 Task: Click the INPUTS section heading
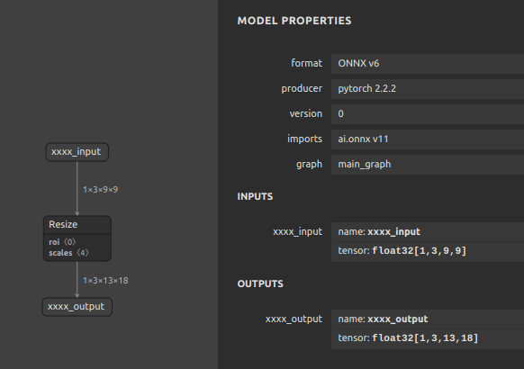click(255, 196)
